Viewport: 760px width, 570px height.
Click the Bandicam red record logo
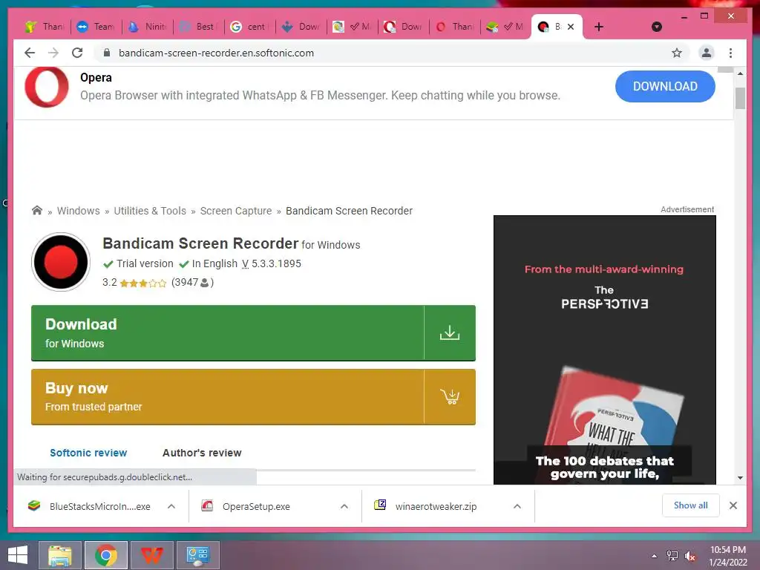[x=61, y=262]
